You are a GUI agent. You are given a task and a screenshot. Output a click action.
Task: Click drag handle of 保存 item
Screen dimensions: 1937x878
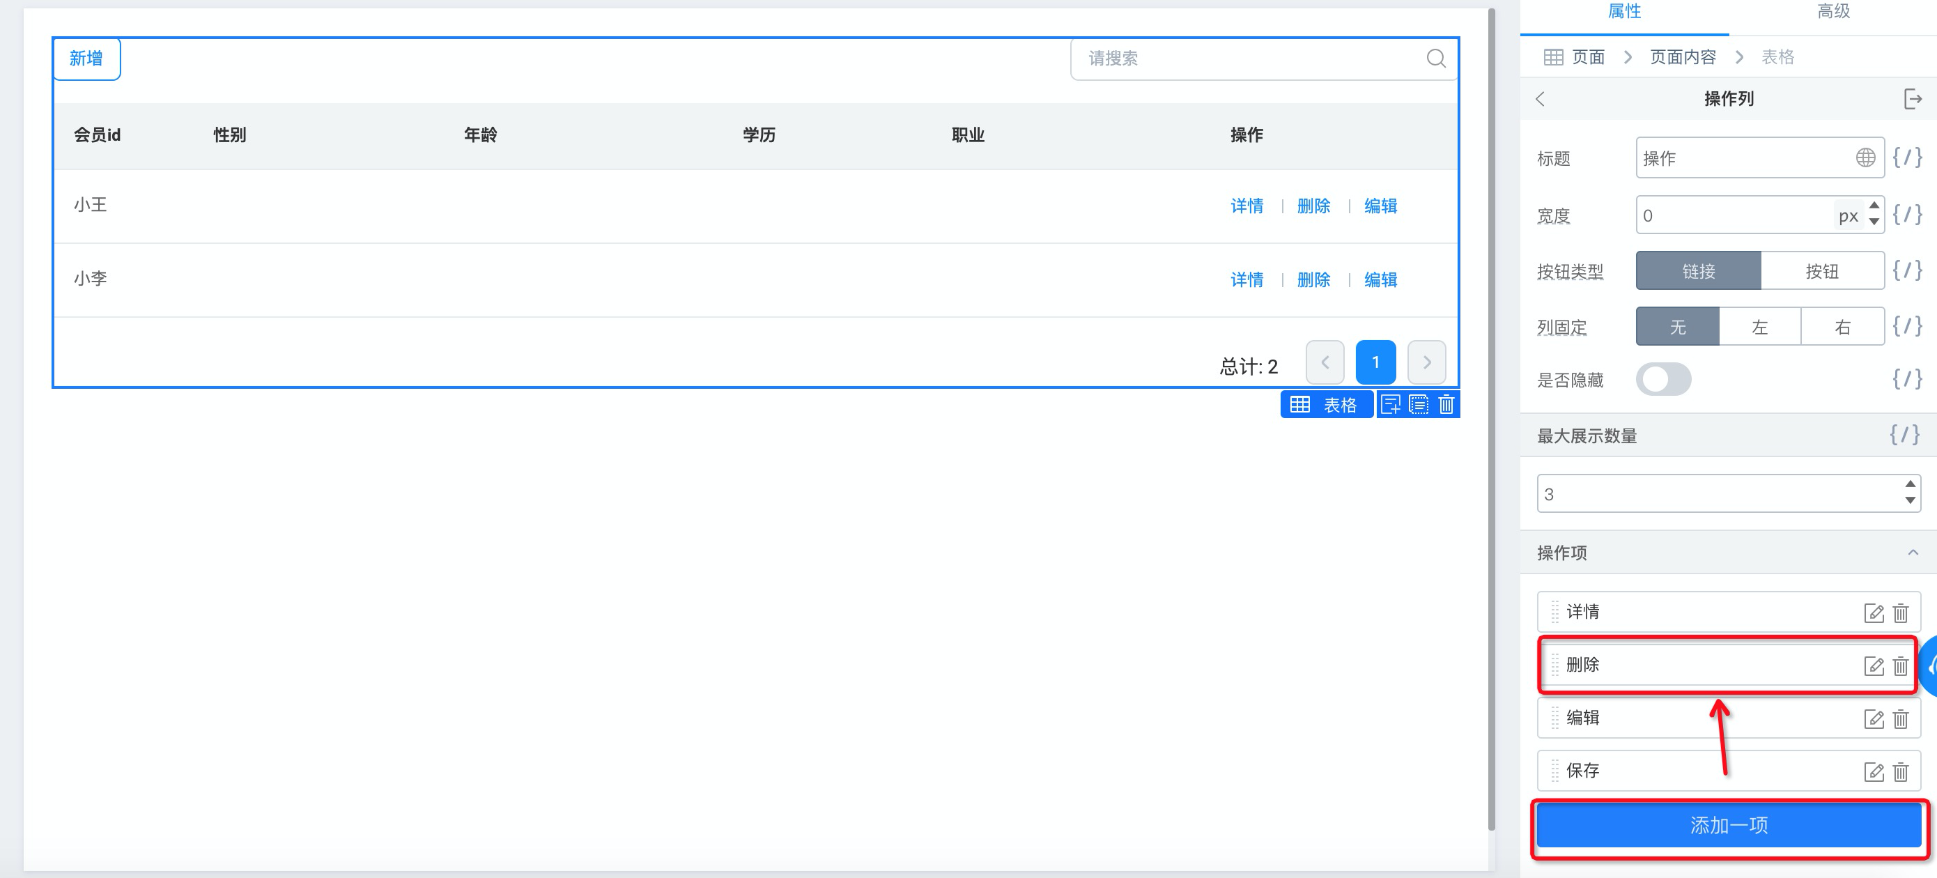pos(1555,771)
